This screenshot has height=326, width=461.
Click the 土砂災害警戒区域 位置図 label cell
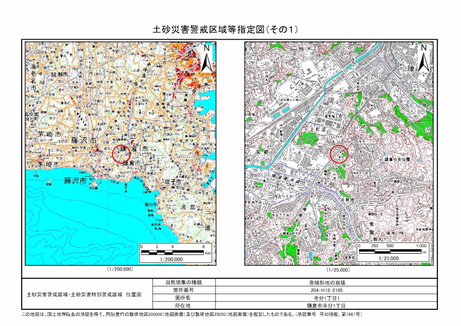coord(87,294)
